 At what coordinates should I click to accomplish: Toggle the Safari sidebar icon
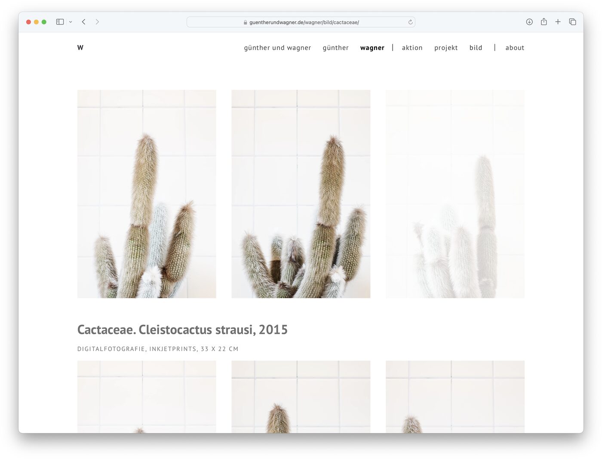click(x=60, y=22)
